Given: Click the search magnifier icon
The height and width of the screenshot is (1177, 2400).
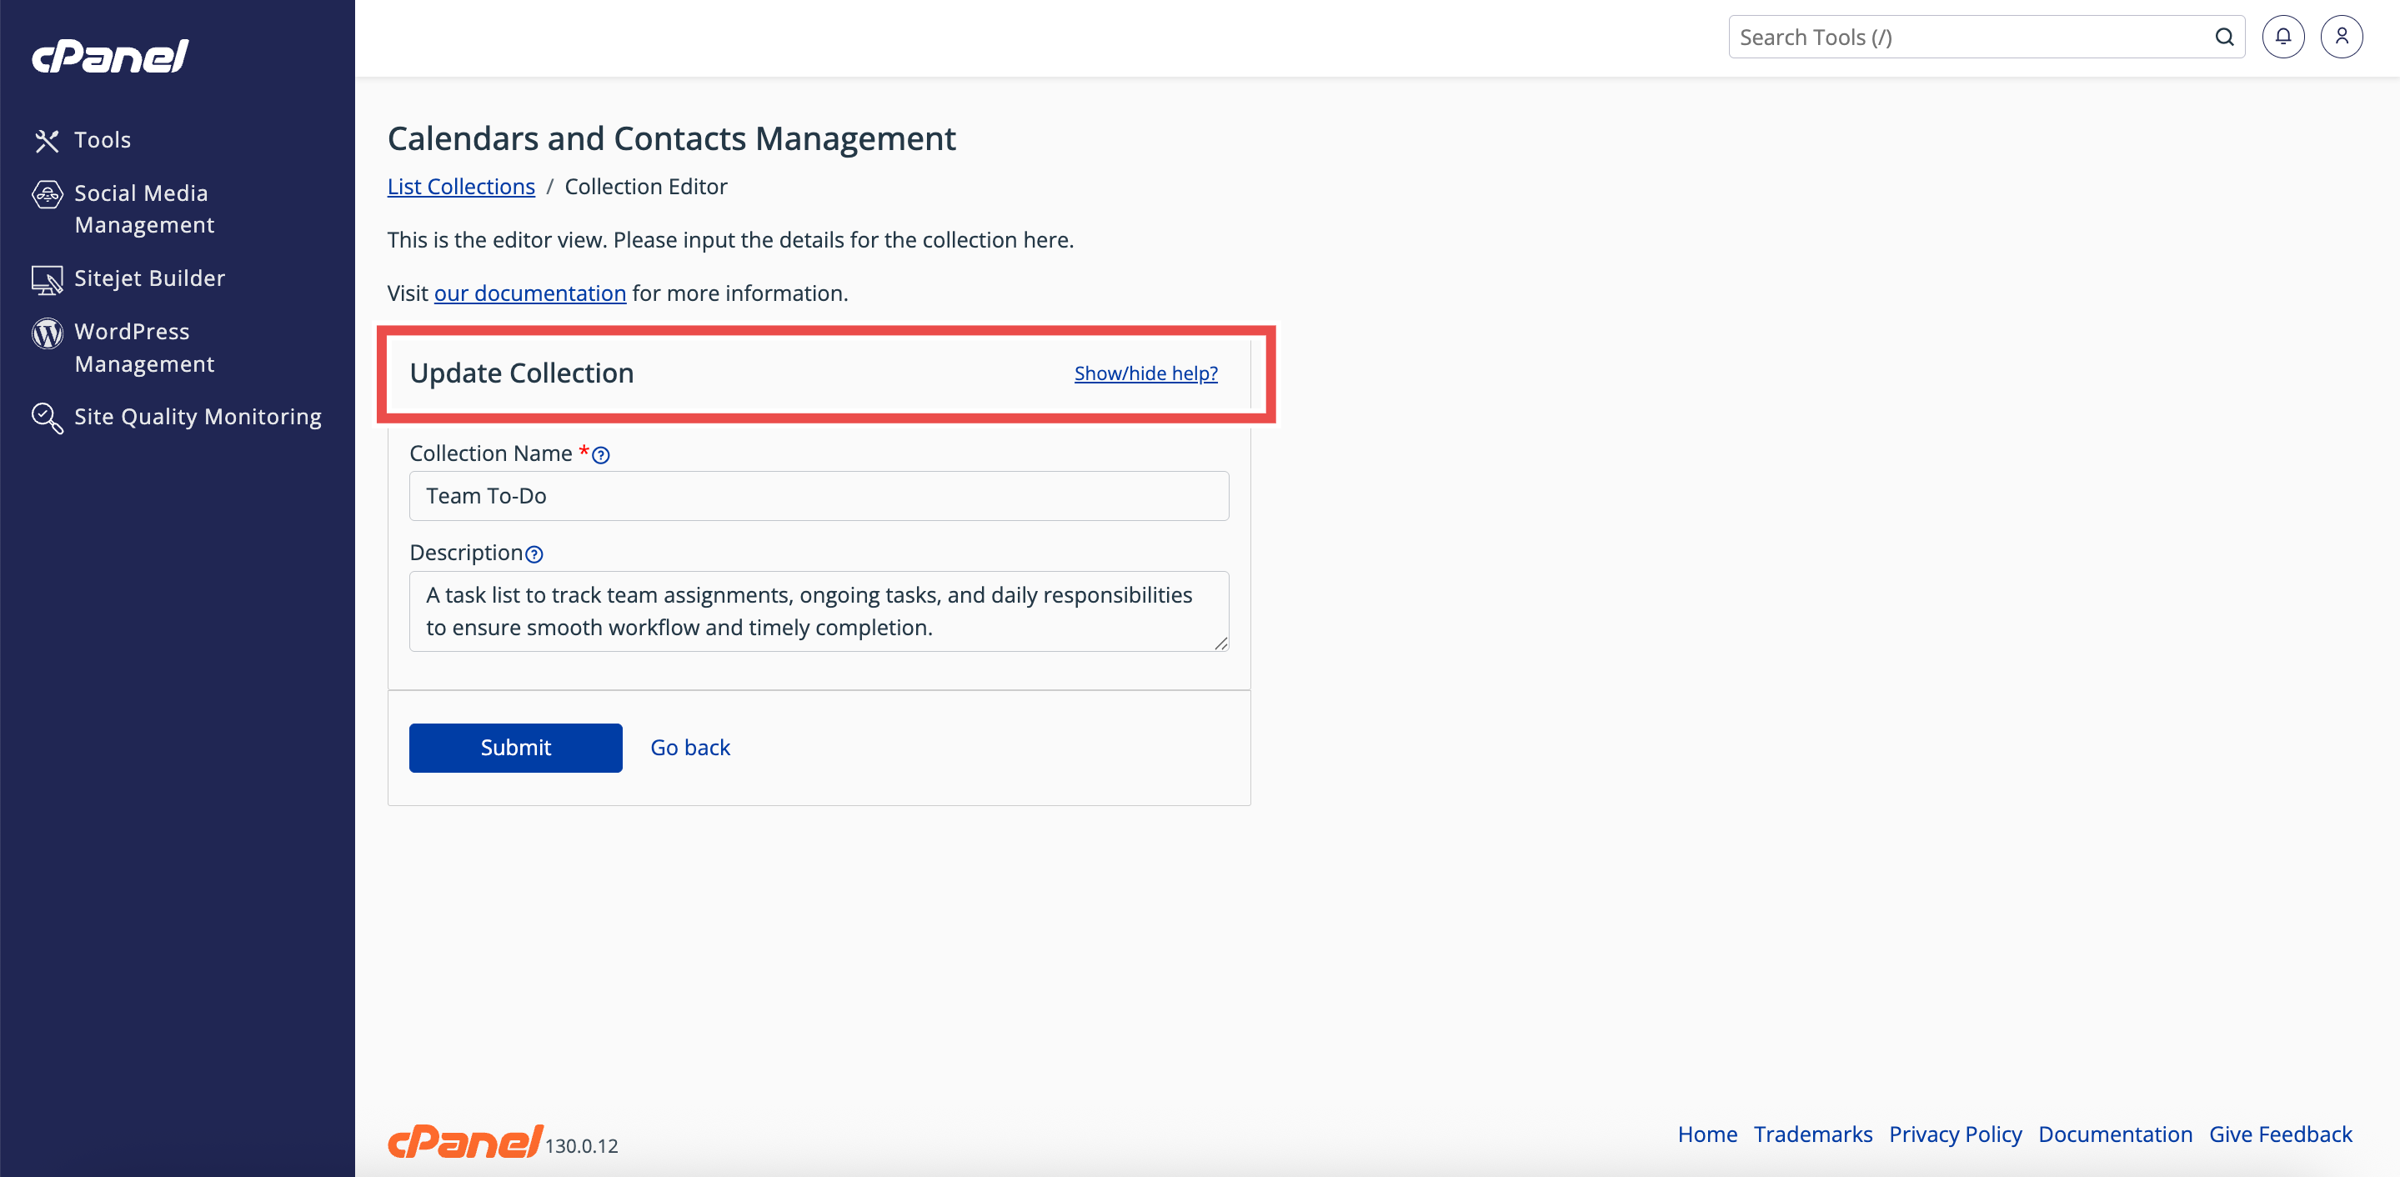Looking at the screenshot, I should tap(2224, 38).
